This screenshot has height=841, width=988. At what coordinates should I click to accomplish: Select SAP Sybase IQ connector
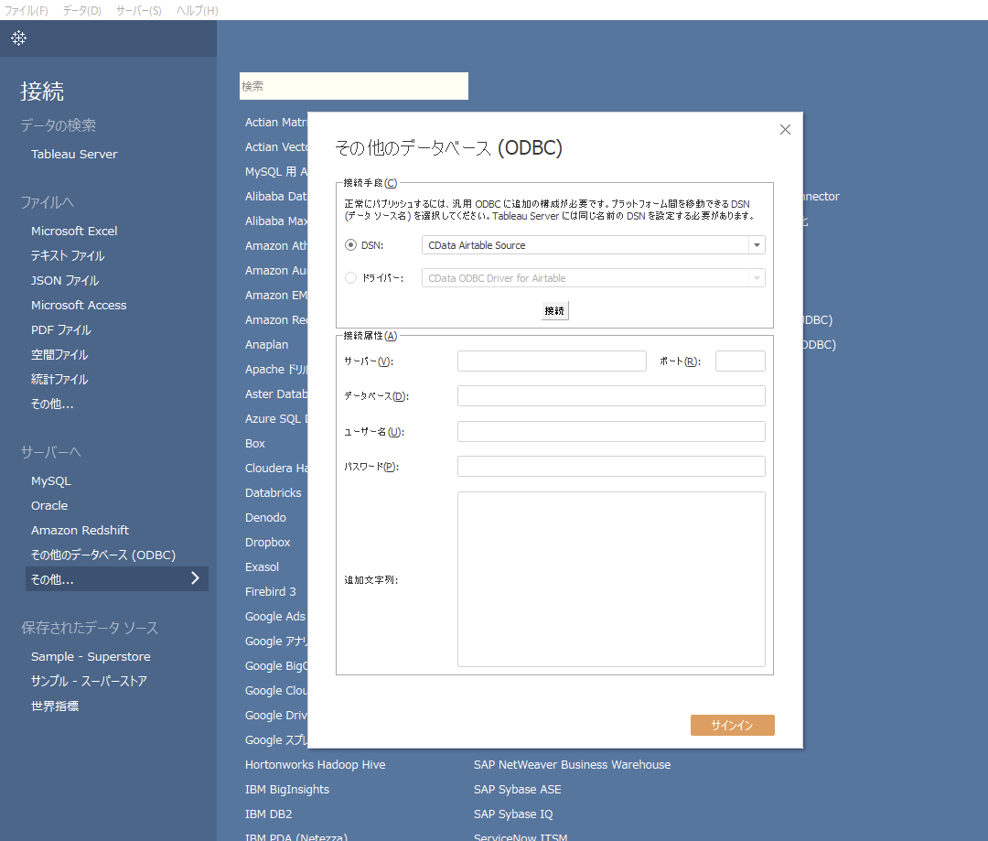click(x=513, y=814)
